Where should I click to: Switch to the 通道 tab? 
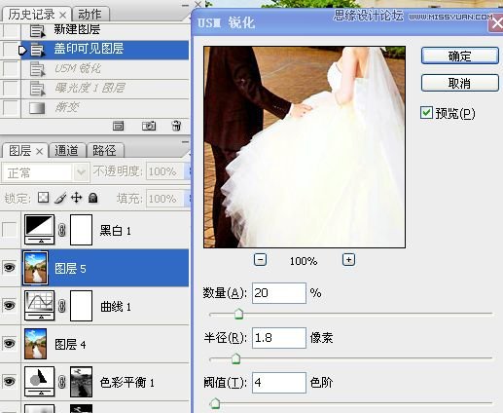coord(67,151)
